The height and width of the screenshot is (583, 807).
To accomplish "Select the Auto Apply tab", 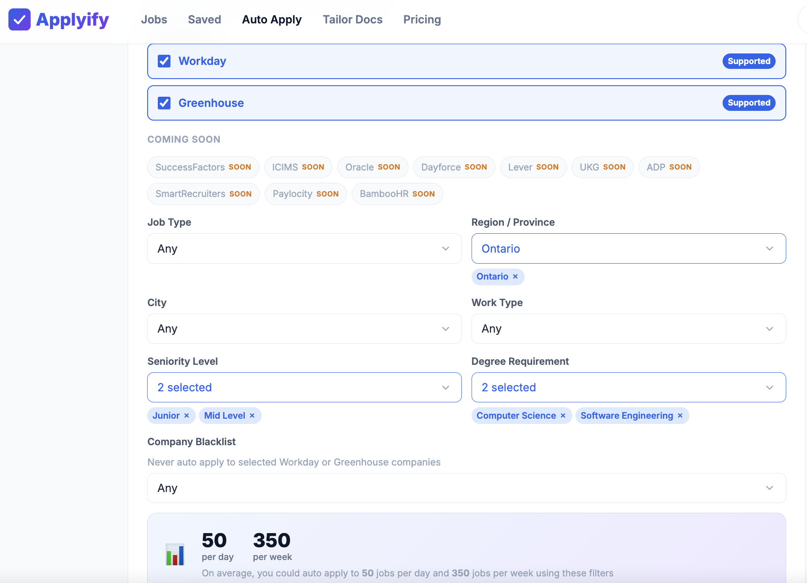I will tap(272, 19).
